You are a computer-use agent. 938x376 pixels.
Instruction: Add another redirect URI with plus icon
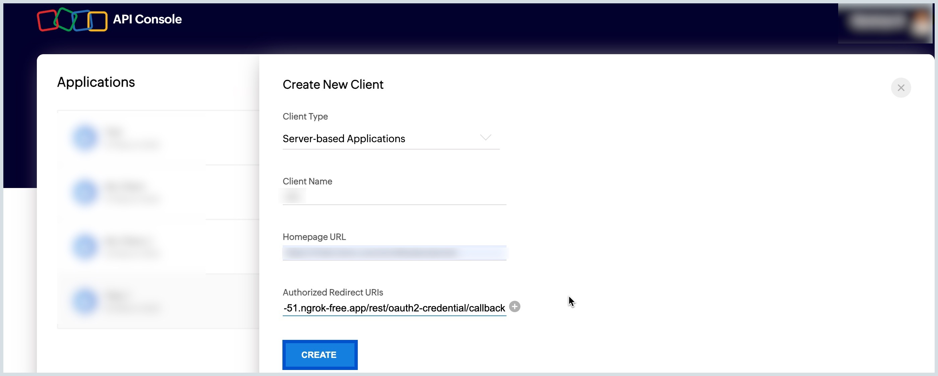[x=515, y=306]
